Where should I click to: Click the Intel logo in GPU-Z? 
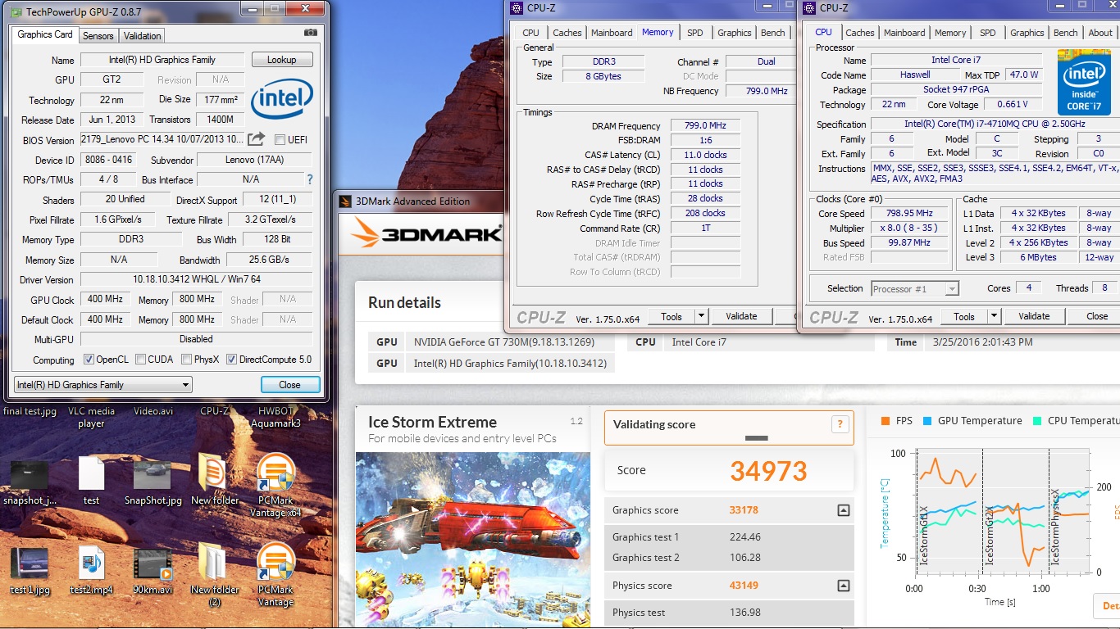point(281,100)
